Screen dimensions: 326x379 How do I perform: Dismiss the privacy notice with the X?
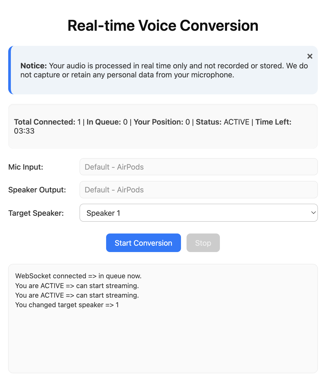[310, 56]
